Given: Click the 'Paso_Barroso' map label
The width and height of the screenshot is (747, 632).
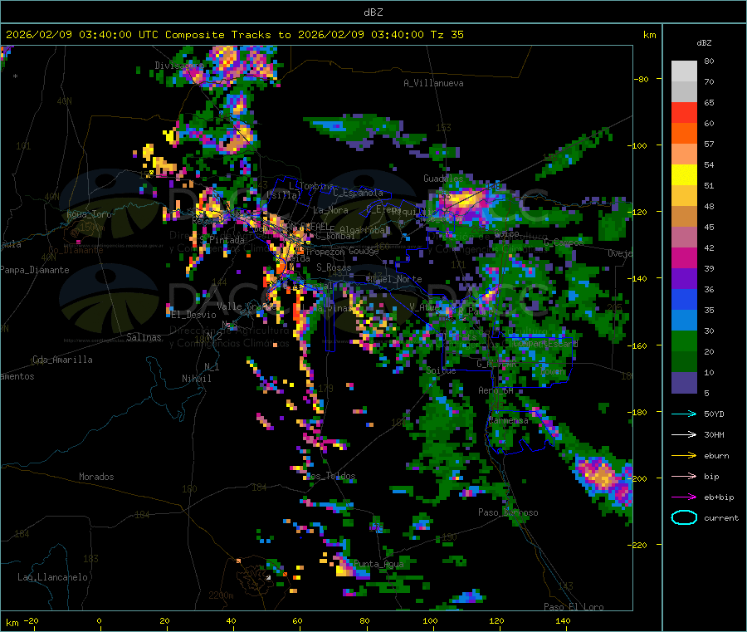Looking at the screenshot, I should click(x=508, y=512).
